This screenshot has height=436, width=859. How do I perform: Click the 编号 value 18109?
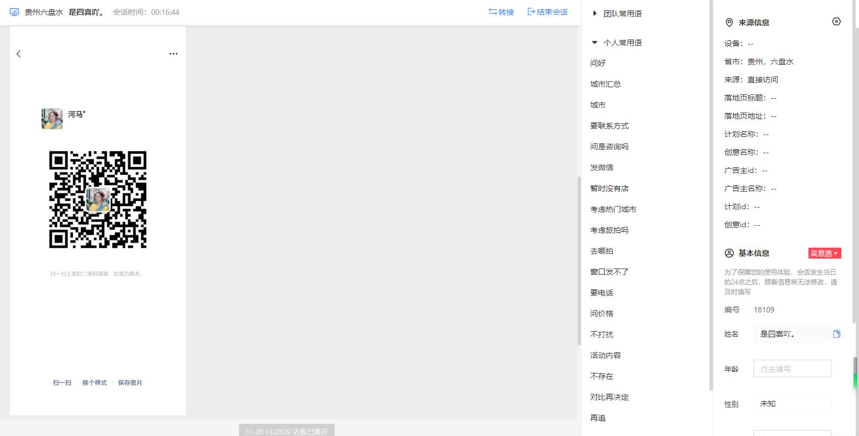tap(764, 310)
